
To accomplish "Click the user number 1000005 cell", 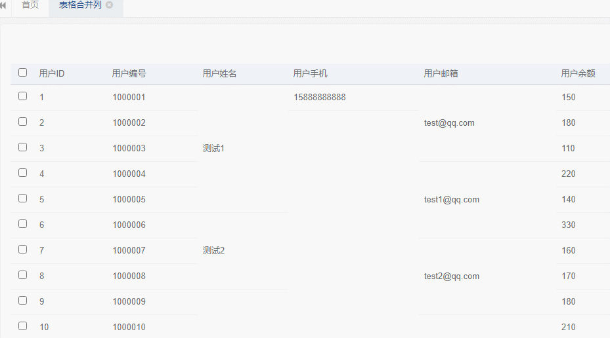I will pyautogui.click(x=129, y=200).
